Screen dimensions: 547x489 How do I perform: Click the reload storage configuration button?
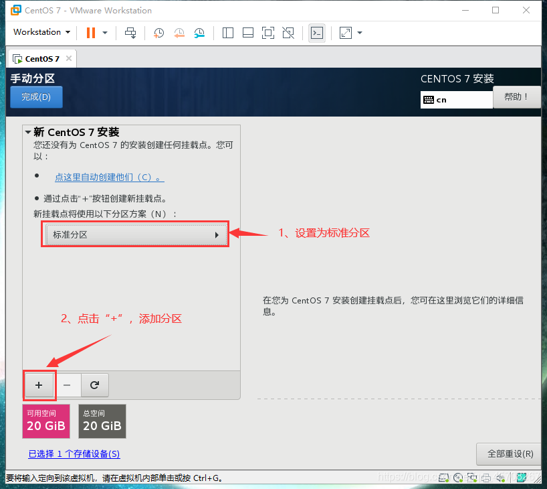click(94, 385)
